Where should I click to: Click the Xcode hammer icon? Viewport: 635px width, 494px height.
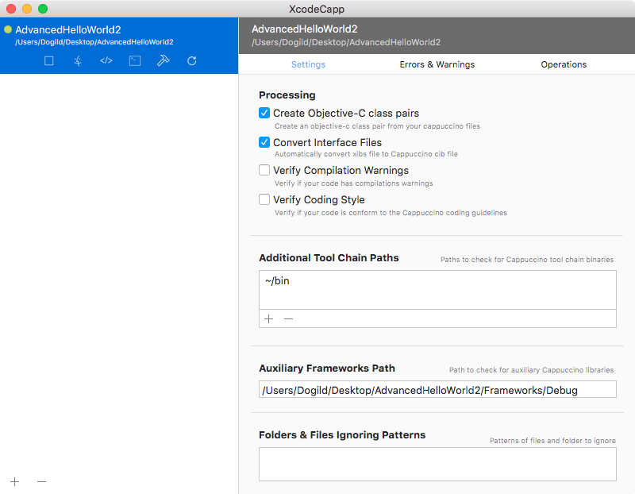tap(164, 60)
